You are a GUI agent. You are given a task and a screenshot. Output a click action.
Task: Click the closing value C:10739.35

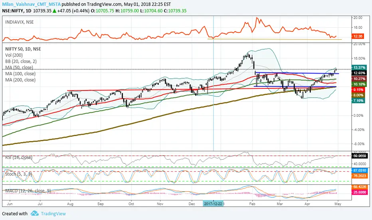point(175,11)
